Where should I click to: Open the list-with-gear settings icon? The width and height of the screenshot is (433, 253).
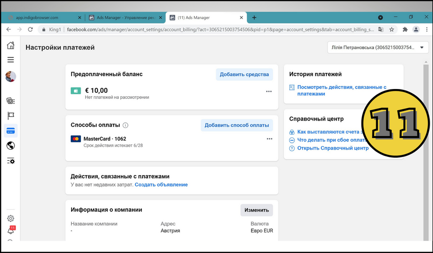click(x=11, y=161)
